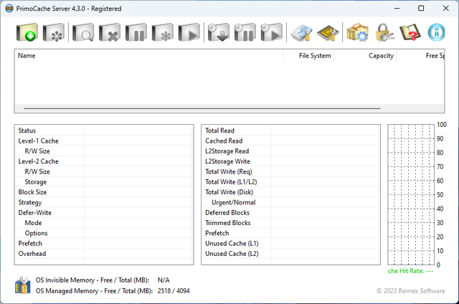This screenshot has width=459, height=304.
Task: Open cache configuration with the magnifier icon
Action: click(82, 32)
